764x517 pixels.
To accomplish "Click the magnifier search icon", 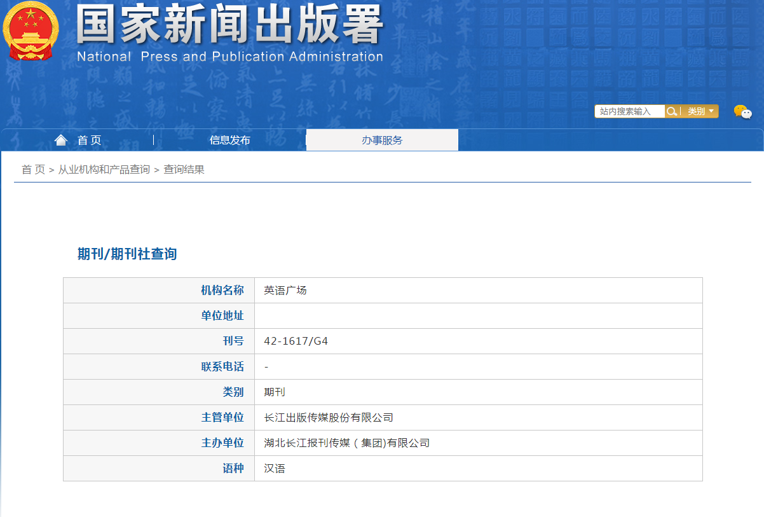I will tap(671, 111).
